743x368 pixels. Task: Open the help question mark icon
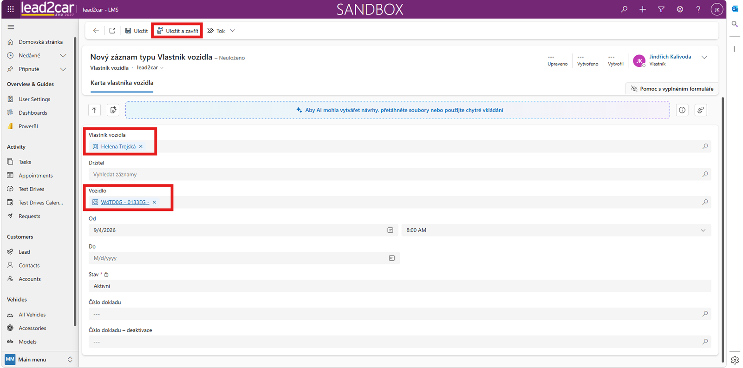[x=698, y=9]
